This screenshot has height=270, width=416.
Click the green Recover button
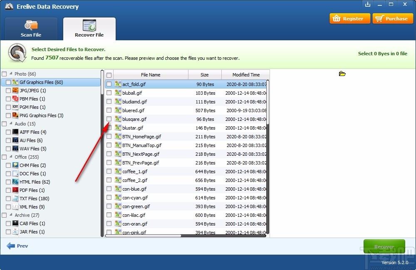[x=384, y=246]
